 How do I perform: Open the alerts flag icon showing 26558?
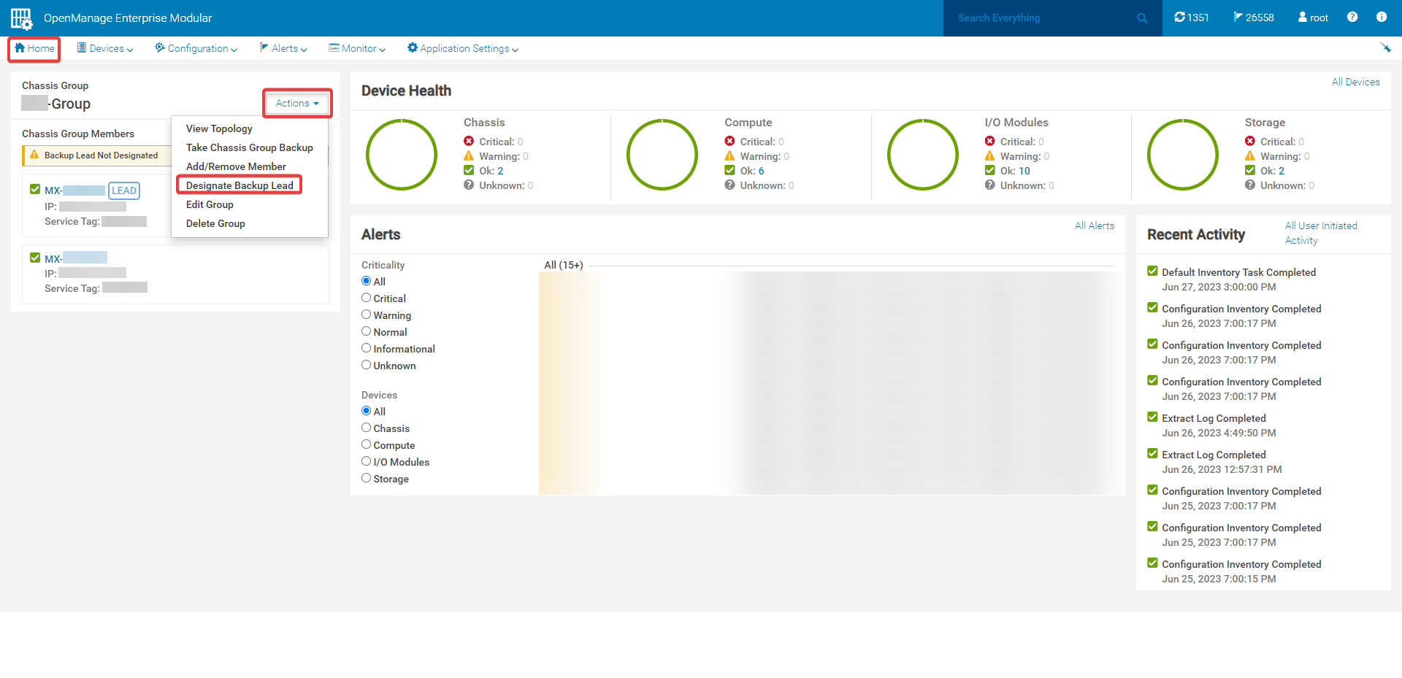point(1239,16)
